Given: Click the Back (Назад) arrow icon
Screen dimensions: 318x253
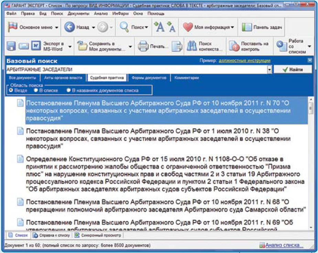Looking at the screenshot, I should [69, 27].
